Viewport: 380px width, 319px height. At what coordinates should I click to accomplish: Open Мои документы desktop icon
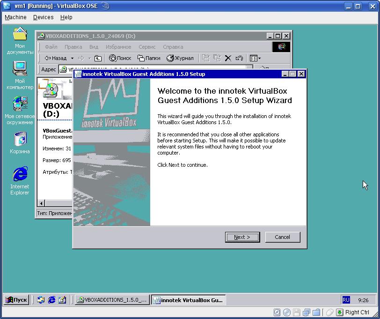coord(20,41)
